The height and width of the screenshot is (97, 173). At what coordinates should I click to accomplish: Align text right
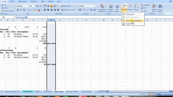pos(51,10)
